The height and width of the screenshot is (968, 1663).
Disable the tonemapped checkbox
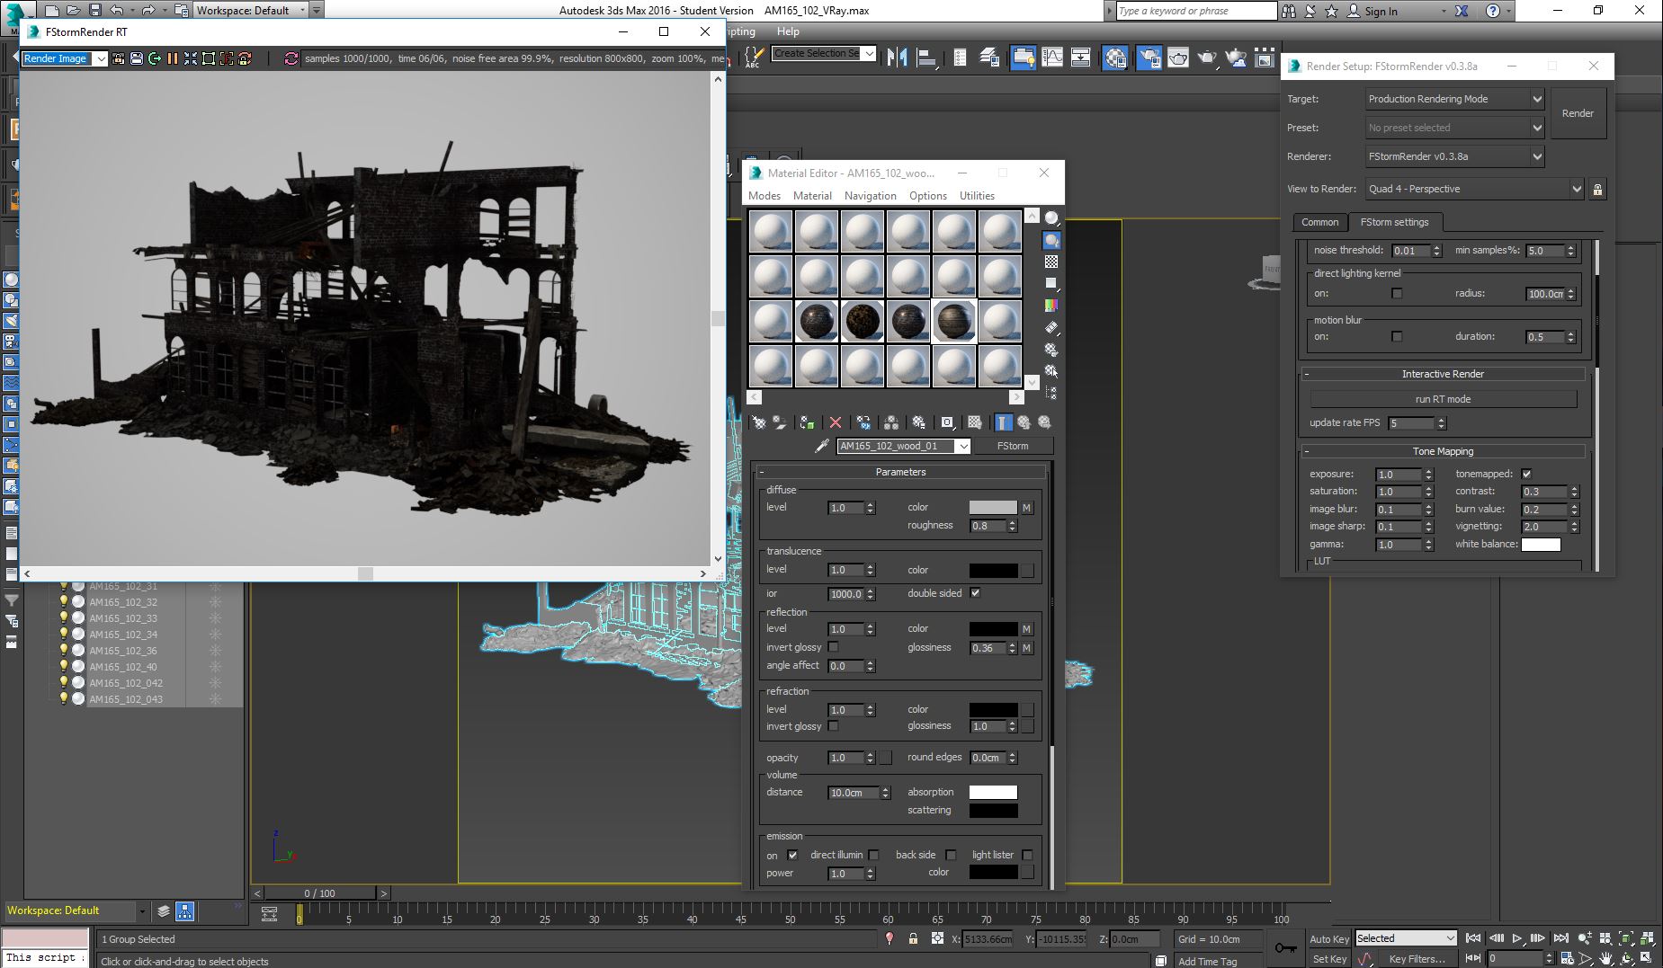tap(1526, 474)
